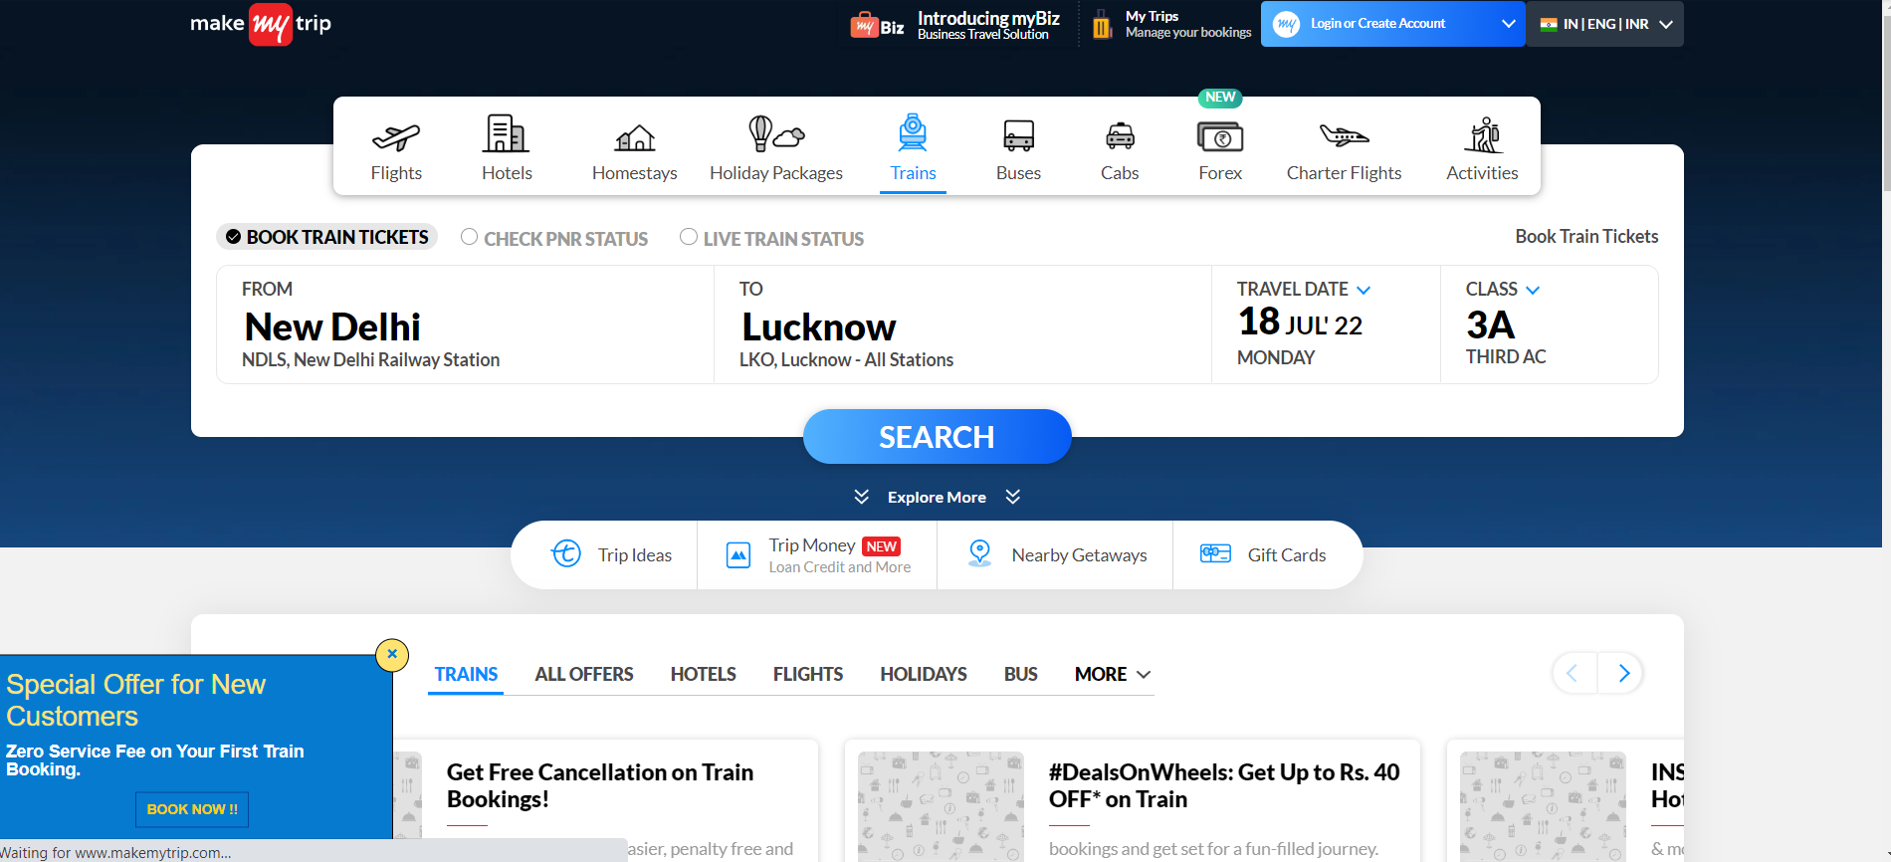Select Book Train Tickets radio option

tap(326, 237)
